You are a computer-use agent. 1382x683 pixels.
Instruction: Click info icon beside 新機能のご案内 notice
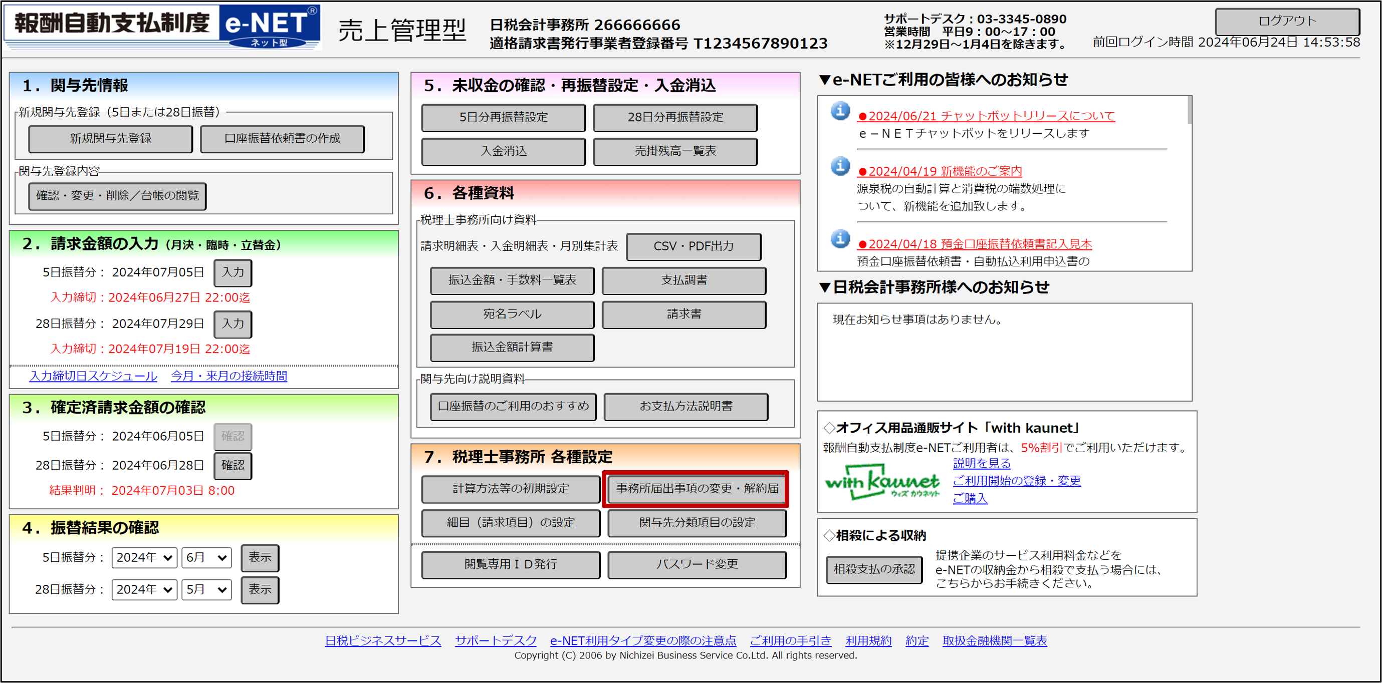tap(840, 166)
